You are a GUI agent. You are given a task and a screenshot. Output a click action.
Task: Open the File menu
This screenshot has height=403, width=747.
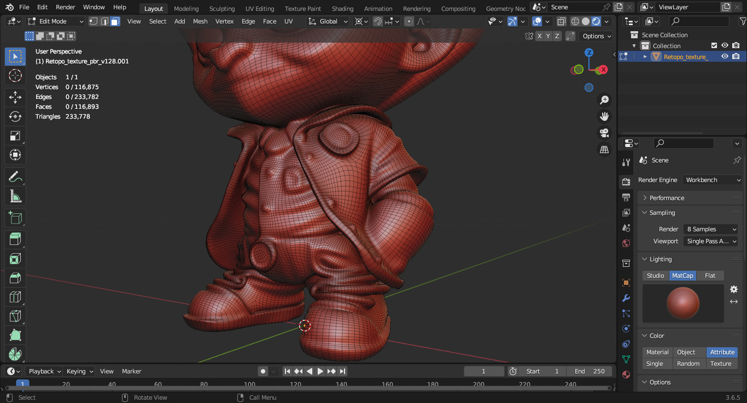(24, 7)
